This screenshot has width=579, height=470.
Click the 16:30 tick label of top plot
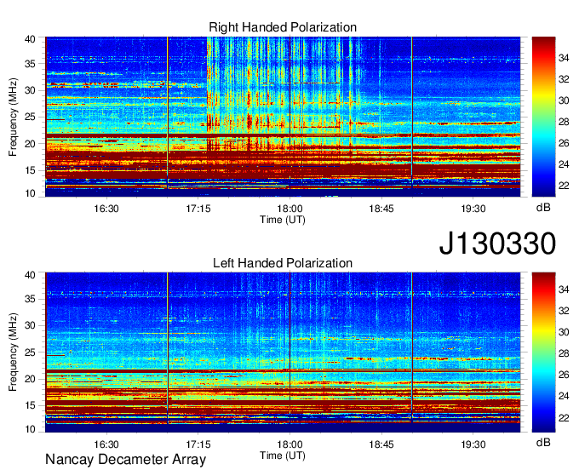click(x=106, y=209)
